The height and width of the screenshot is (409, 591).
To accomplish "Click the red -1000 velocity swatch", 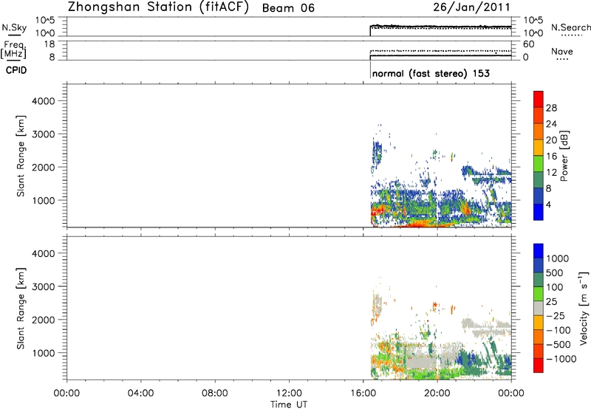I will (x=539, y=365).
